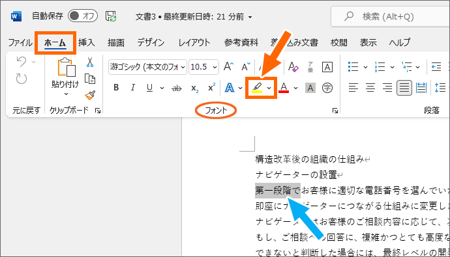Click the phonetic guide (ルビ) icon
This screenshot has width=450, height=257.
310,67
